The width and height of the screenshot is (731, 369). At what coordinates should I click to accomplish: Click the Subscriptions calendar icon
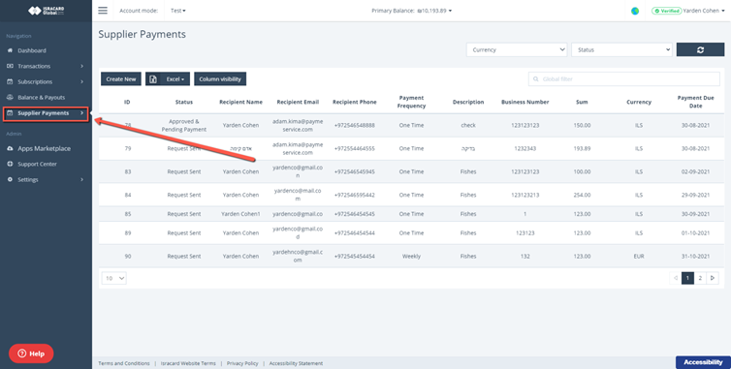(11, 81)
